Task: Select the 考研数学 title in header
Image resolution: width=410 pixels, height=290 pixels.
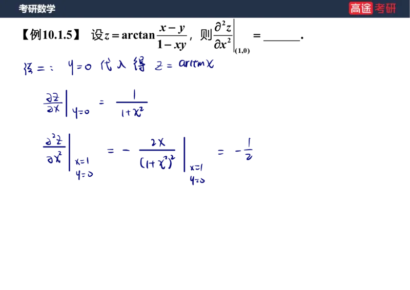Action: click(37, 9)
